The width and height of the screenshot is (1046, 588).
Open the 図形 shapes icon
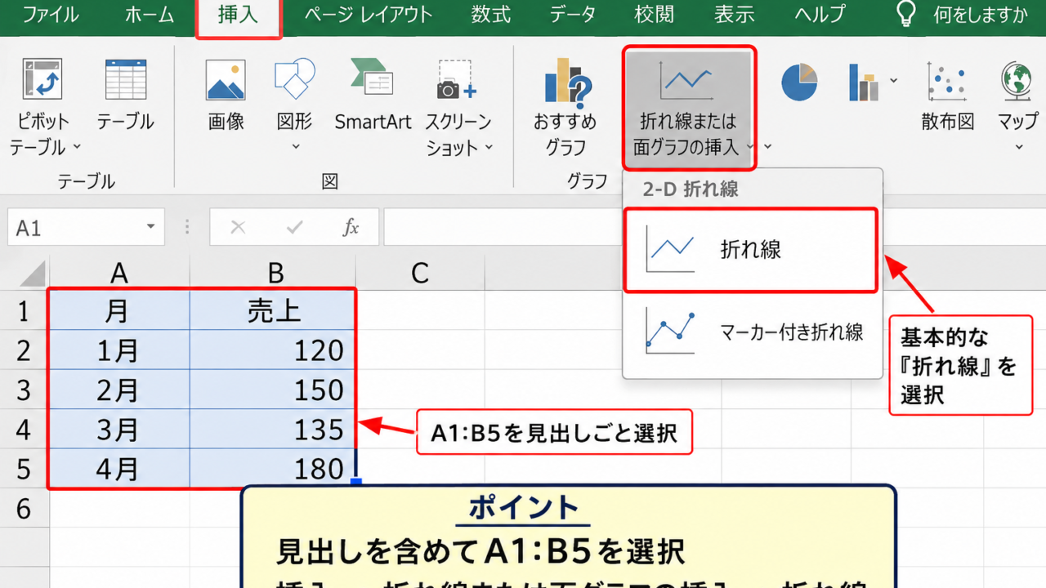tap(295, 78)
